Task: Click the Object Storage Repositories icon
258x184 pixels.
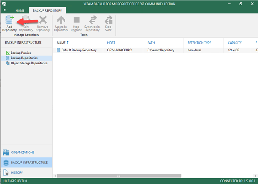Action: click(x=8, y=63)
